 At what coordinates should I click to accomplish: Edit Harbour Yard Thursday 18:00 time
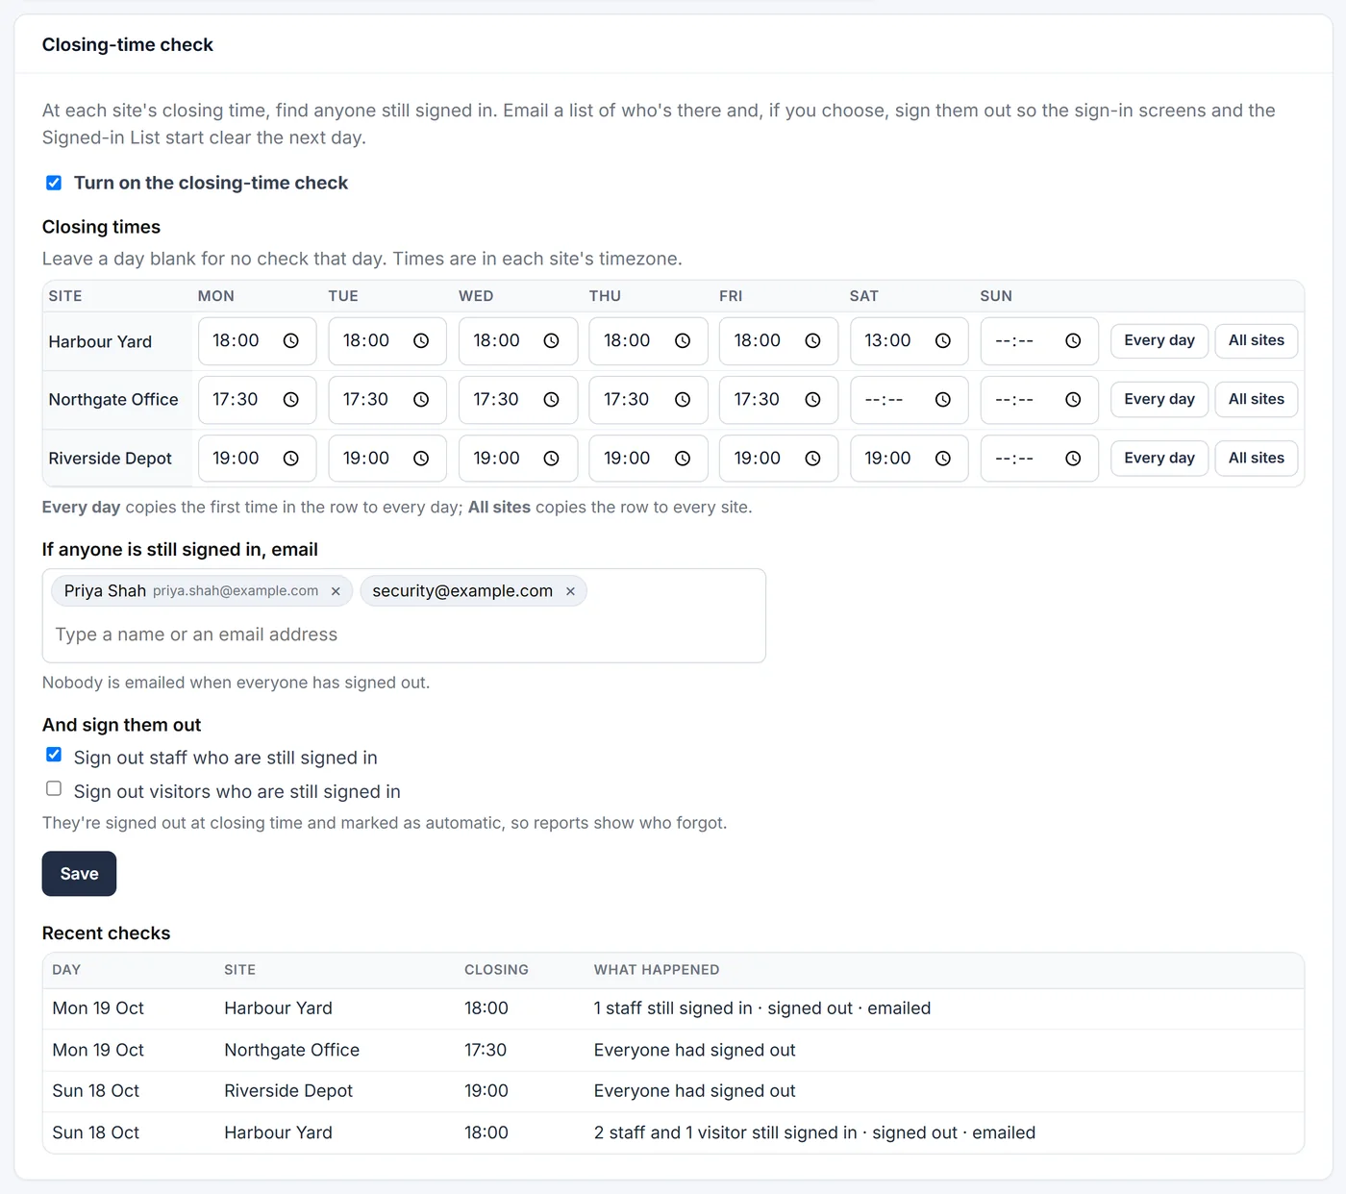point(648,341)
